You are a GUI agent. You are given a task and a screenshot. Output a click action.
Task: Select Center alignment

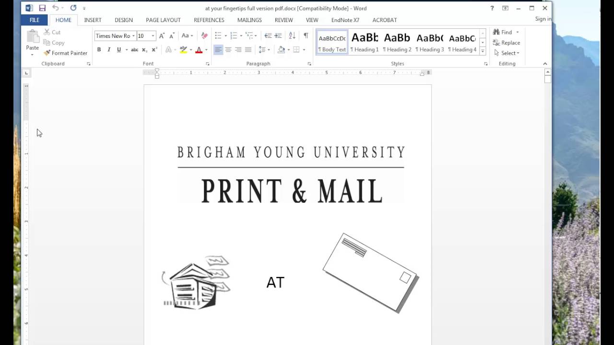pos(228,50)
